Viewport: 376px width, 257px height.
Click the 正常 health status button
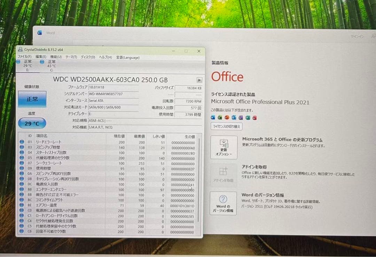[32, 98]
